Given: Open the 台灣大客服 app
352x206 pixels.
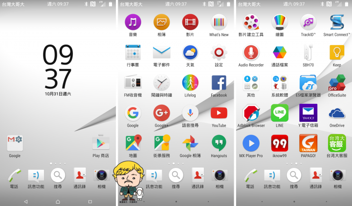Looking at the screenshot, I should coord(337,143).
